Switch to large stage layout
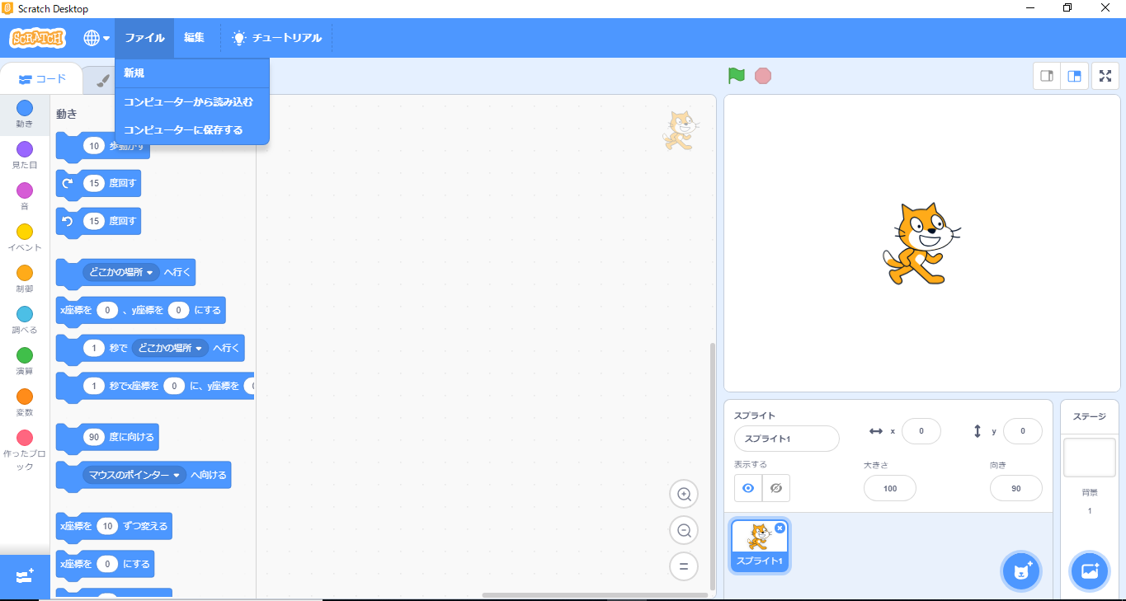The height and width of the screenshot is (601, 1126). pos(1074,76)
